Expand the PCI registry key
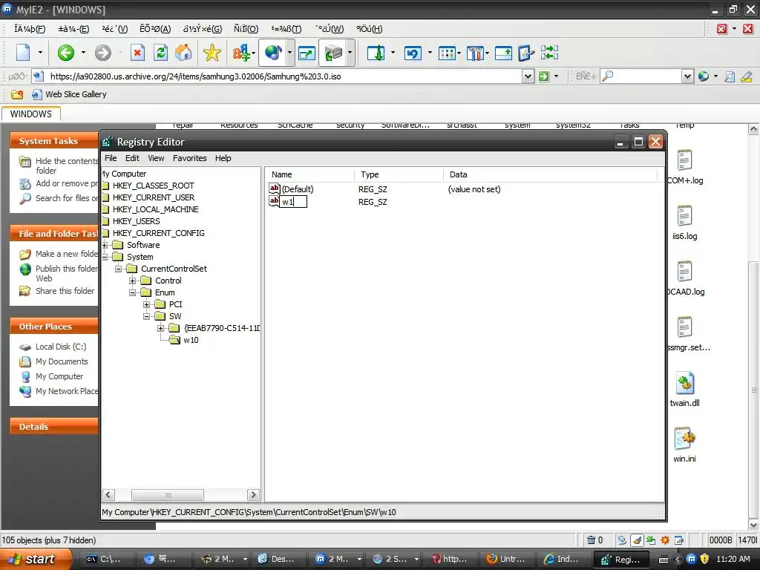 (x=146, y=304)
